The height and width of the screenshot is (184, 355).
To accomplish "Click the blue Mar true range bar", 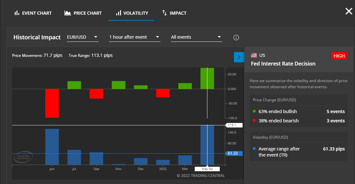I will 185,160.
